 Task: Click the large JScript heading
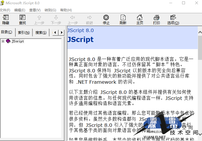(80, 39)
